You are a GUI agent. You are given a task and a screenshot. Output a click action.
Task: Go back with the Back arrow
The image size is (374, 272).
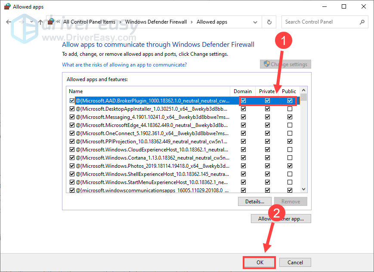[9, 22]
